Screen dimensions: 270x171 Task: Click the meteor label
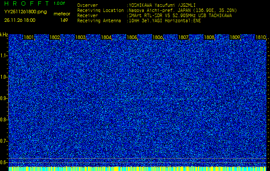pos(62,14)
